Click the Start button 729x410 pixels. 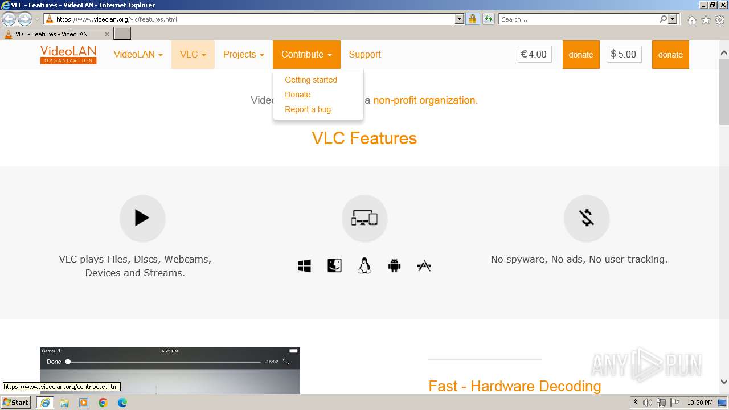[x=16, y=403]
